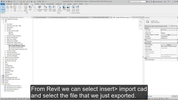This screenshot has height=100, width=178.
Task: Click the Revit application logo
Action: [x=2, y=1]
